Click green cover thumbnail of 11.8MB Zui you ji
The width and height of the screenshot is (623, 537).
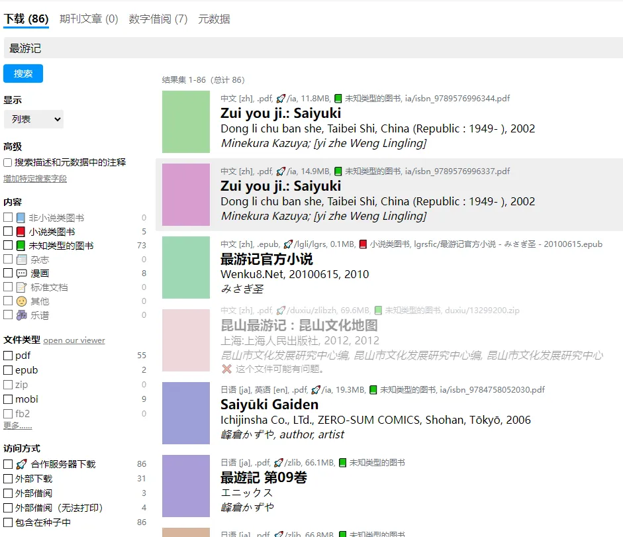click(x=186, y=122)
